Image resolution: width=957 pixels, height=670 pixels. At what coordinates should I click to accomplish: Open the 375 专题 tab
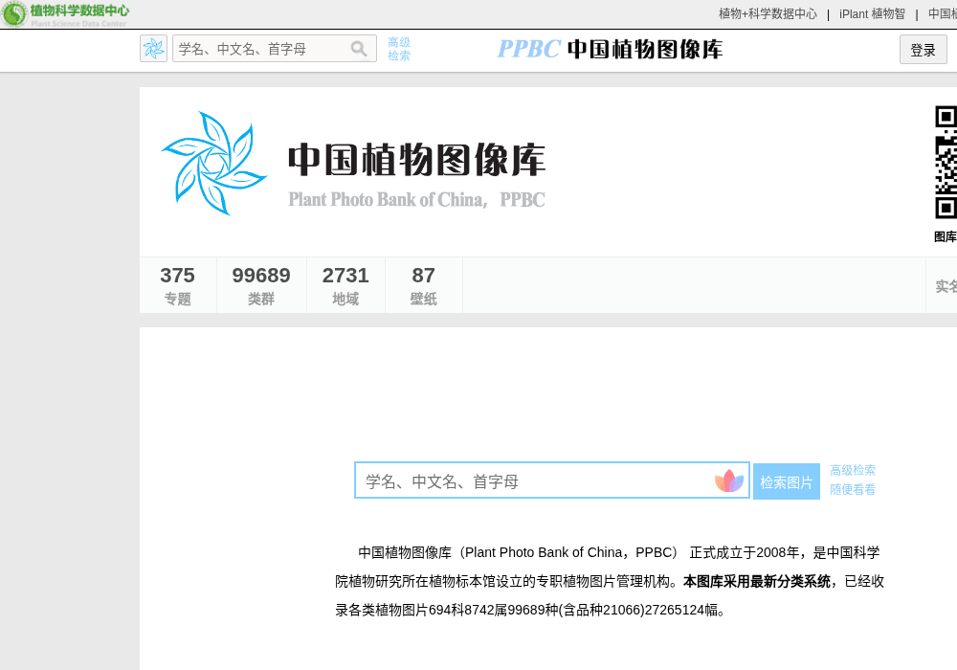coord(178,285)
